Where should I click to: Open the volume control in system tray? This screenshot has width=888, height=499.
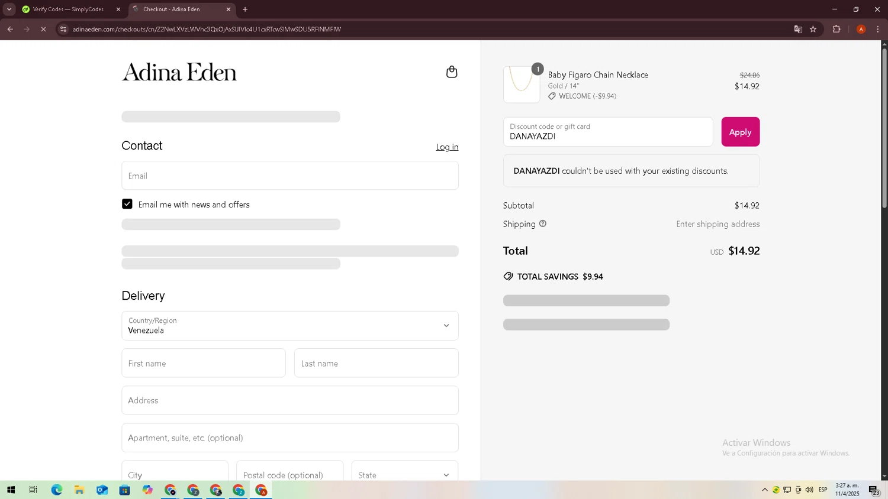[x=809, y=490]
